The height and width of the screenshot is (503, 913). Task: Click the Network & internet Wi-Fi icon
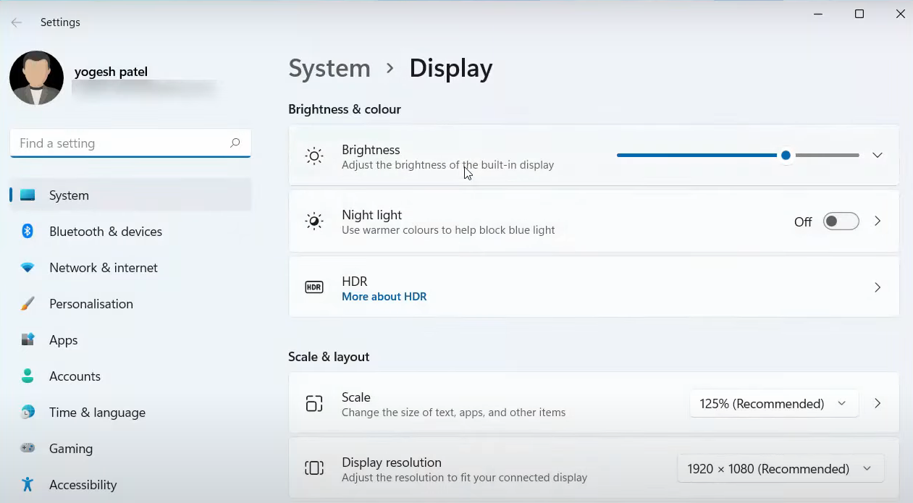tap(28, 268)
